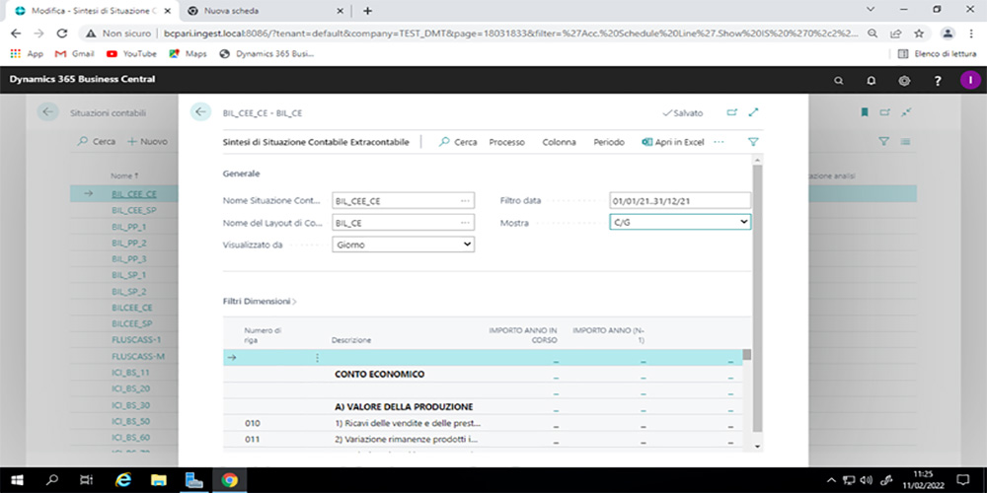Expand the dialog to full screen
The height and width of the screenshot is (493, 987).
[754, 112]
